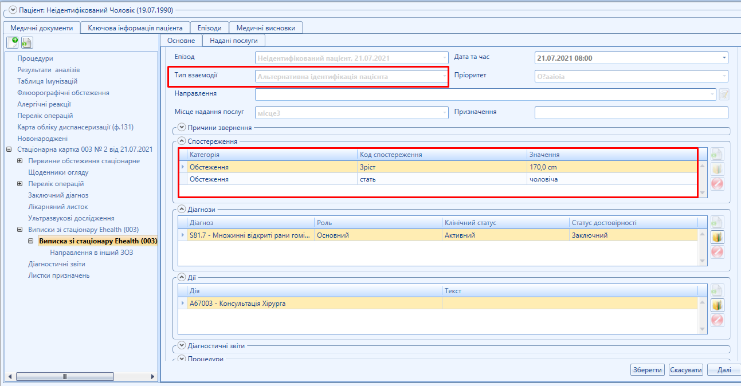Select Результати аналізів in the tree

(x=49, y=70)
